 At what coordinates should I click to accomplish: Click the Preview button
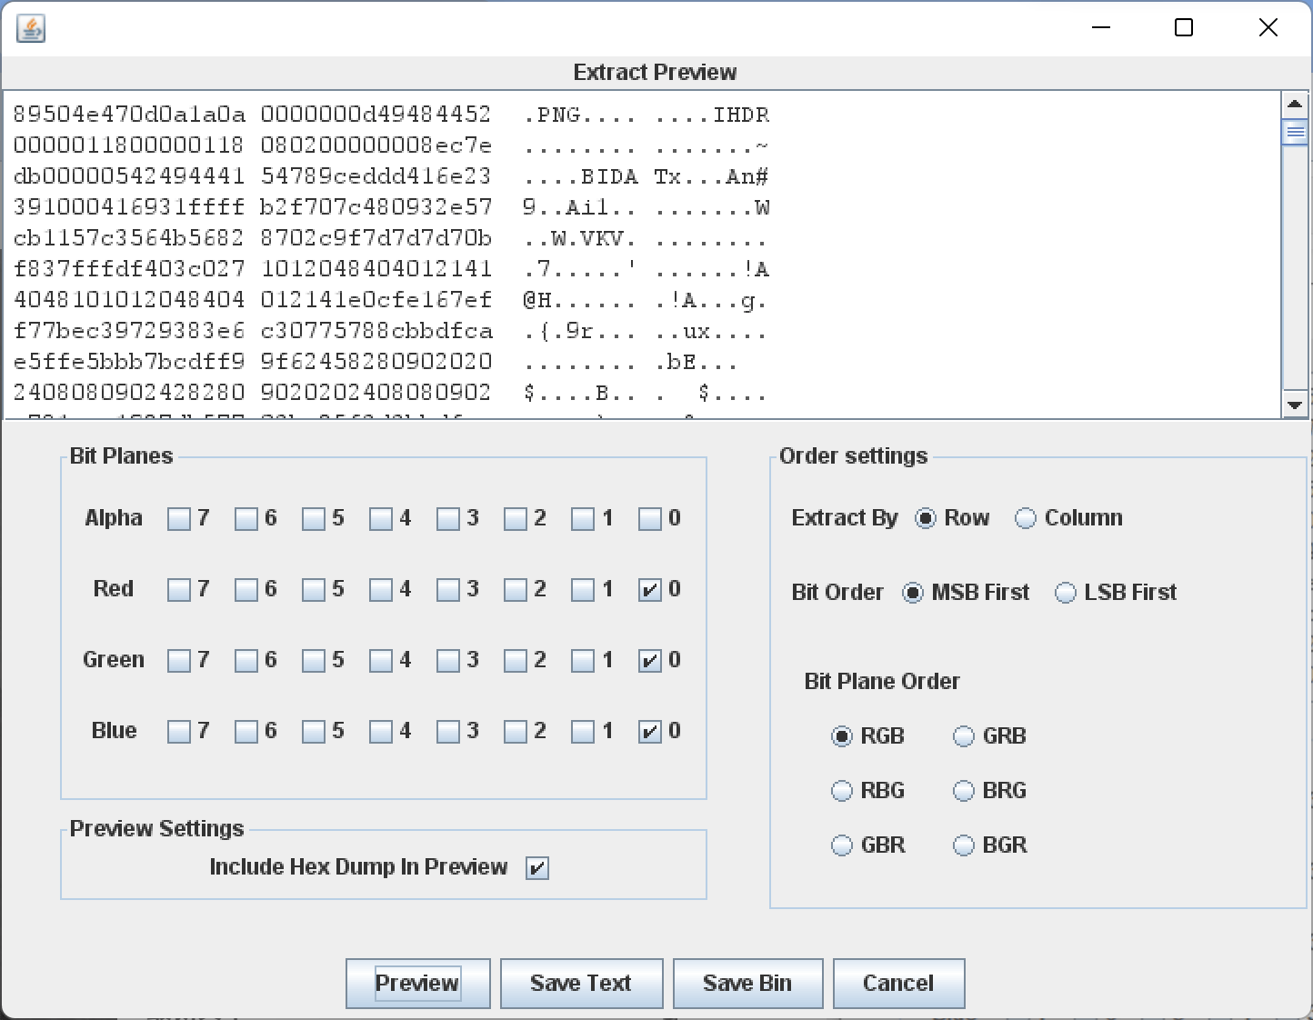tap(417, 984)
